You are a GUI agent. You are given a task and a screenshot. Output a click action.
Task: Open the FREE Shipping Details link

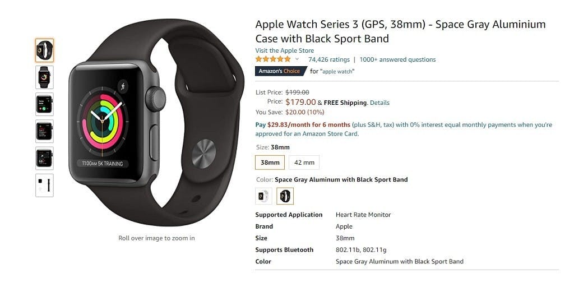(379, 103)
